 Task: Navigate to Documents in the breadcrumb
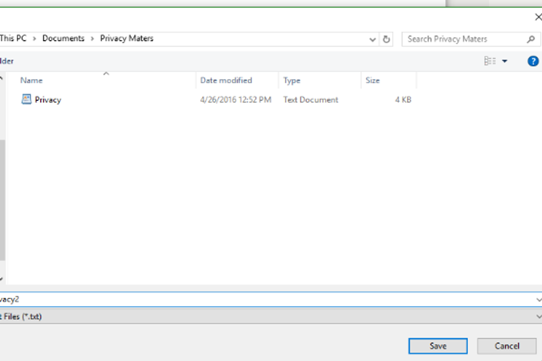tap(63, 38)
